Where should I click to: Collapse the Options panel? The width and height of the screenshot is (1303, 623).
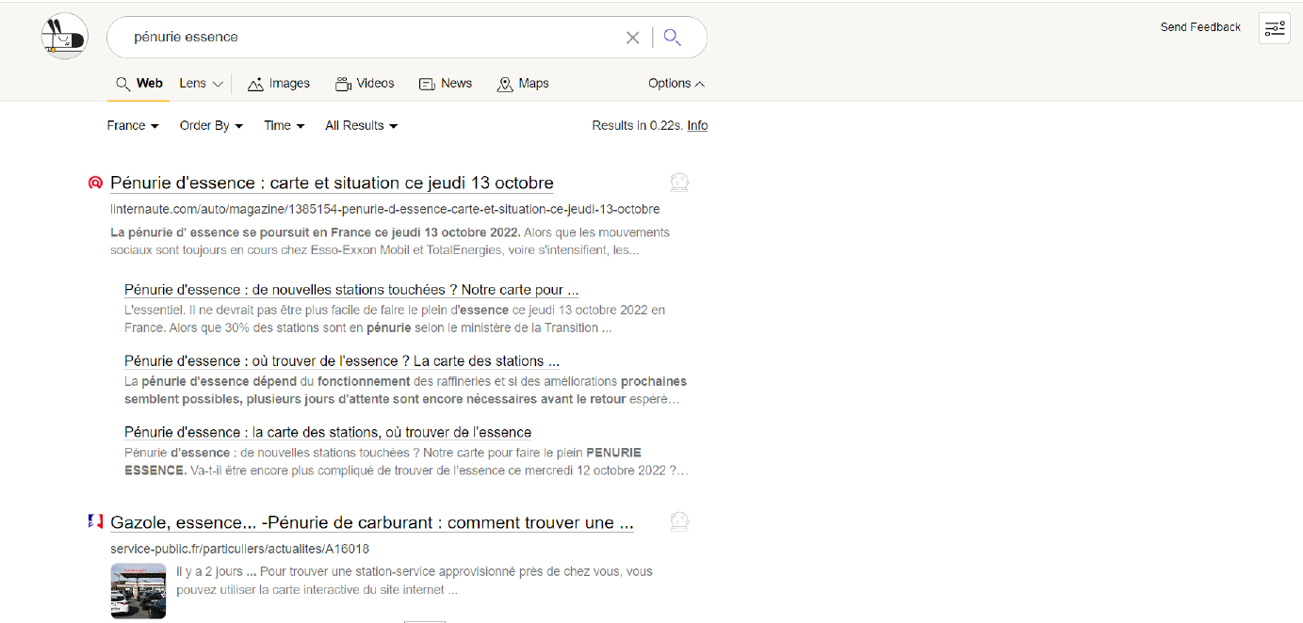click(676, 84)
